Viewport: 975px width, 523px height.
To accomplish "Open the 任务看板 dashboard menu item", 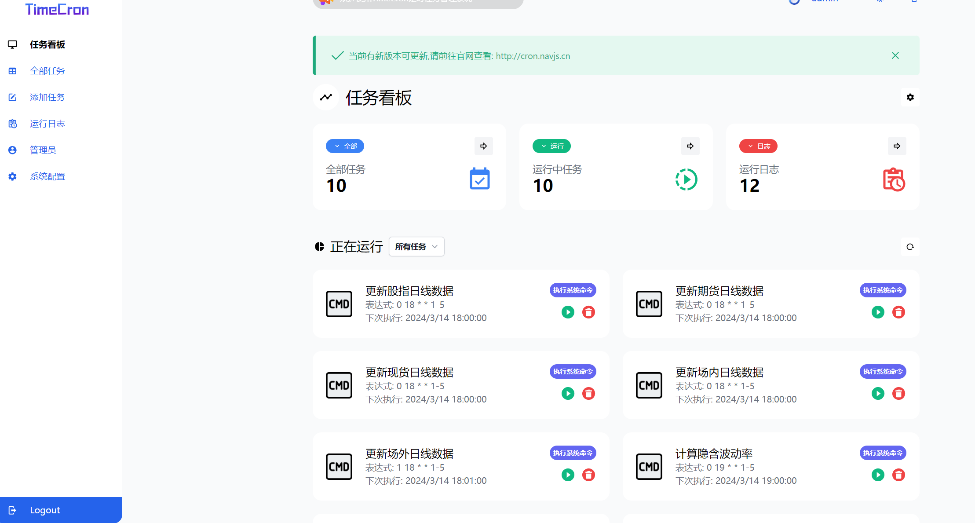I will 47,44.
